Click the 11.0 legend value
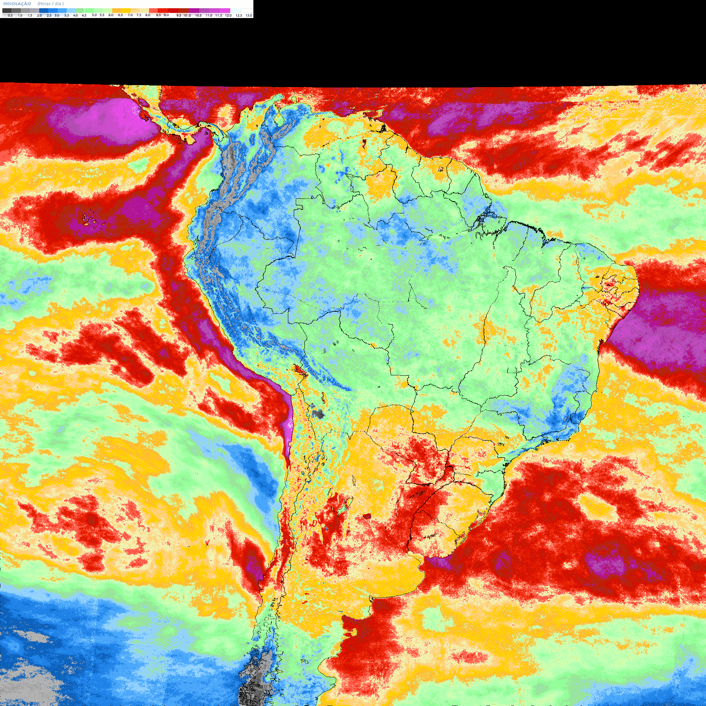Viewport: 706px width, 706px height. tap(209, 15)
